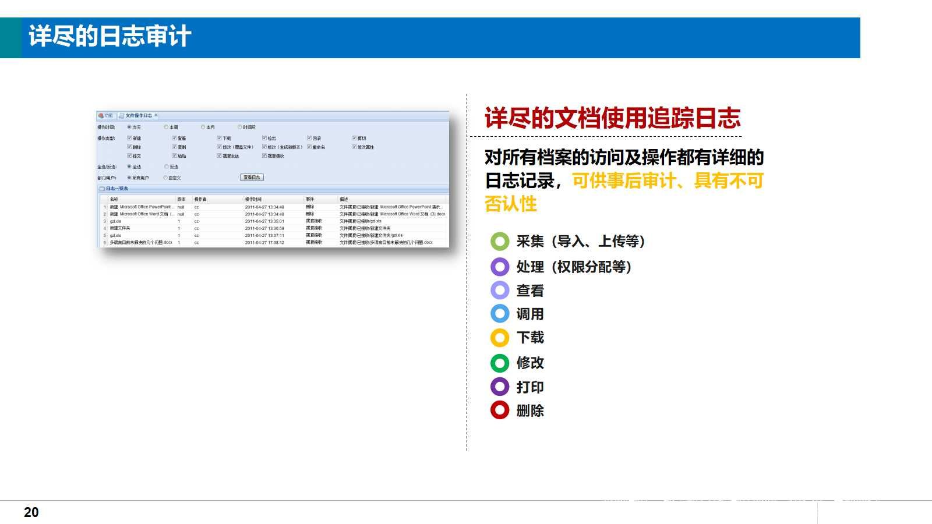Toggle the 粘贴 checkbox
This screenshot has width=932, height=524.
click(174, 155)
